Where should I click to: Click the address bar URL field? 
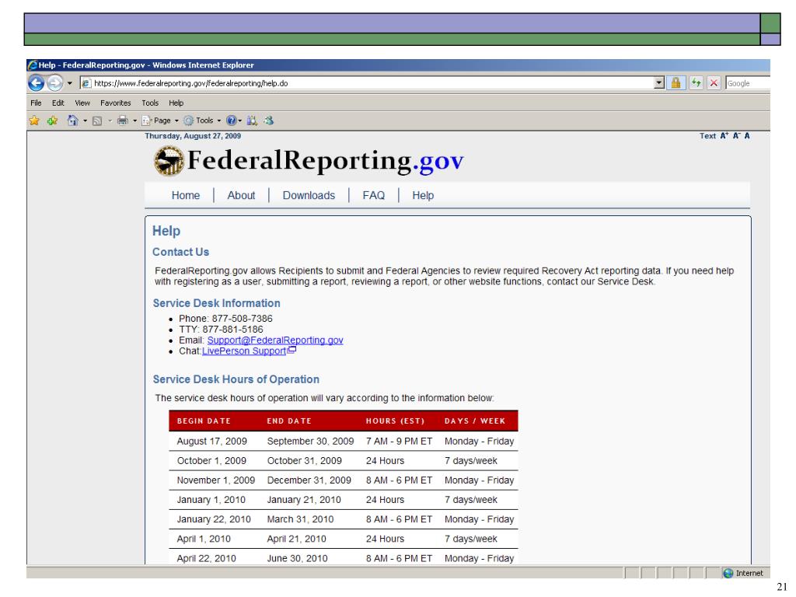point(372,83)
